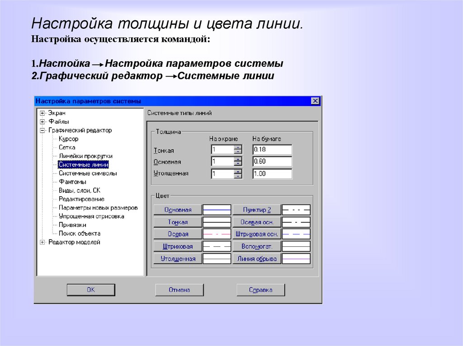
Task: Select Системные линии tree item
Action: (x=84, y=165)
